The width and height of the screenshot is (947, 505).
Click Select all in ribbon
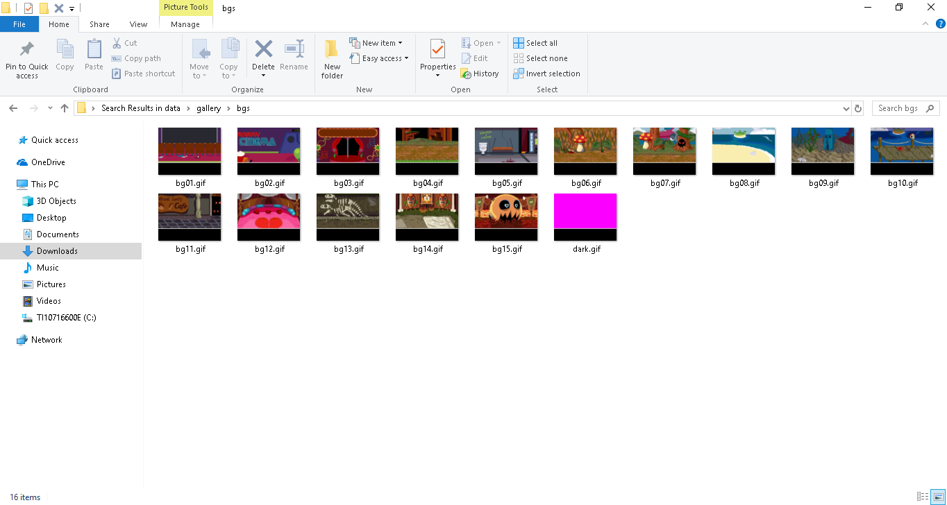coord(535,43)
